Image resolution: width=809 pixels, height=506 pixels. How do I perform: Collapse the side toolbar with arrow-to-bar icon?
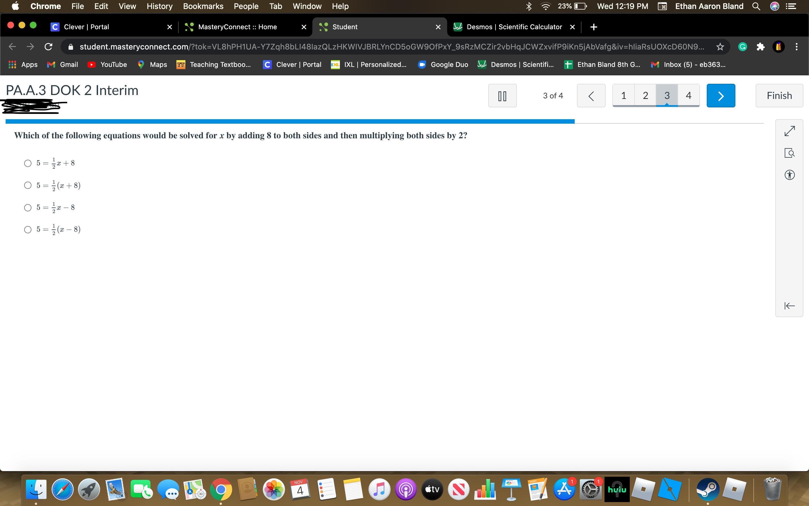coord(789,306)
